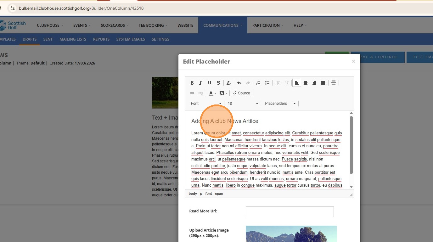This screenshot has height=242, width=433.
Task: Click the Read More Url input field
Action: [290, 212]
